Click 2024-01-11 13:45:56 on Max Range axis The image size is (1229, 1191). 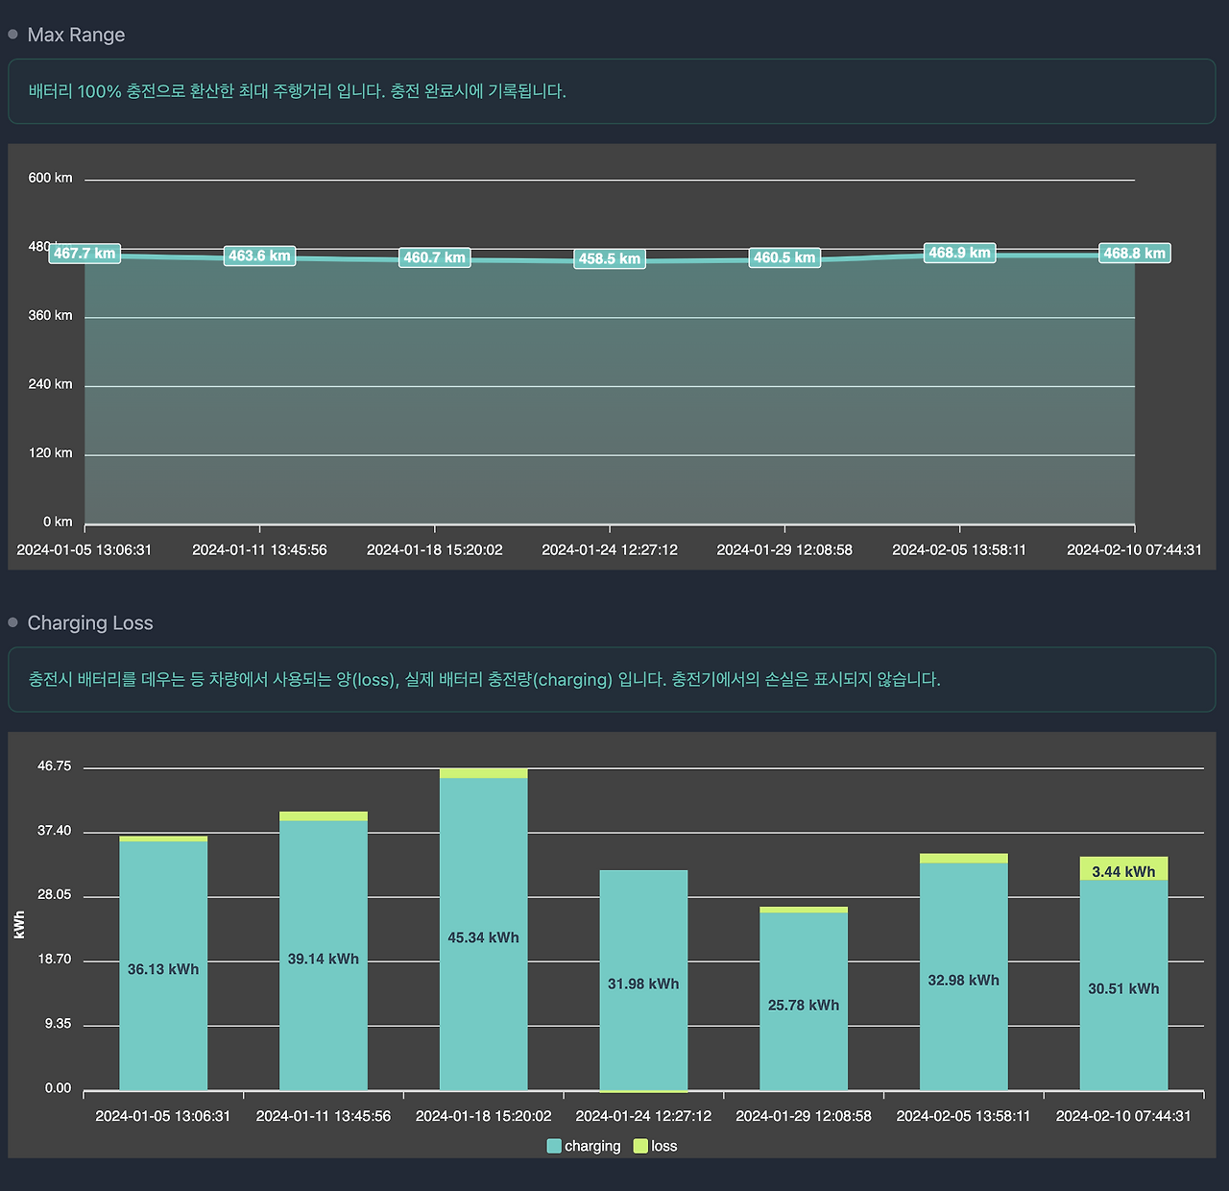(259, 549)
